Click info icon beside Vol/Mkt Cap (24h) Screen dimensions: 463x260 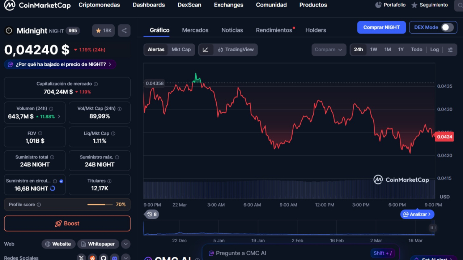click(x=119, y=109)
